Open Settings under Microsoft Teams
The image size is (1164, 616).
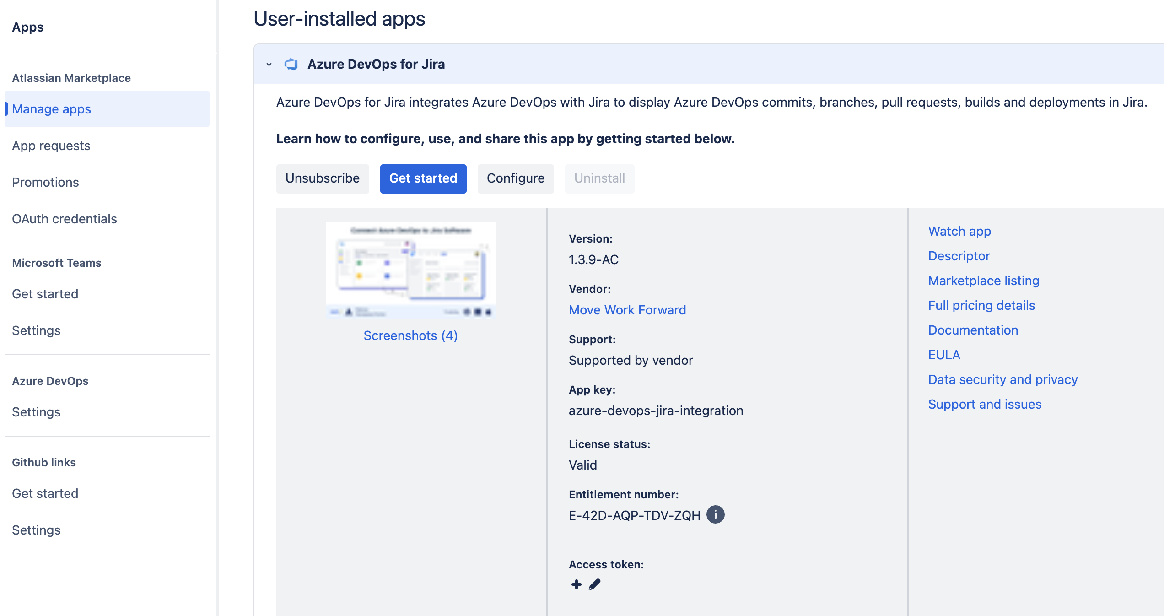click(36, 330)
